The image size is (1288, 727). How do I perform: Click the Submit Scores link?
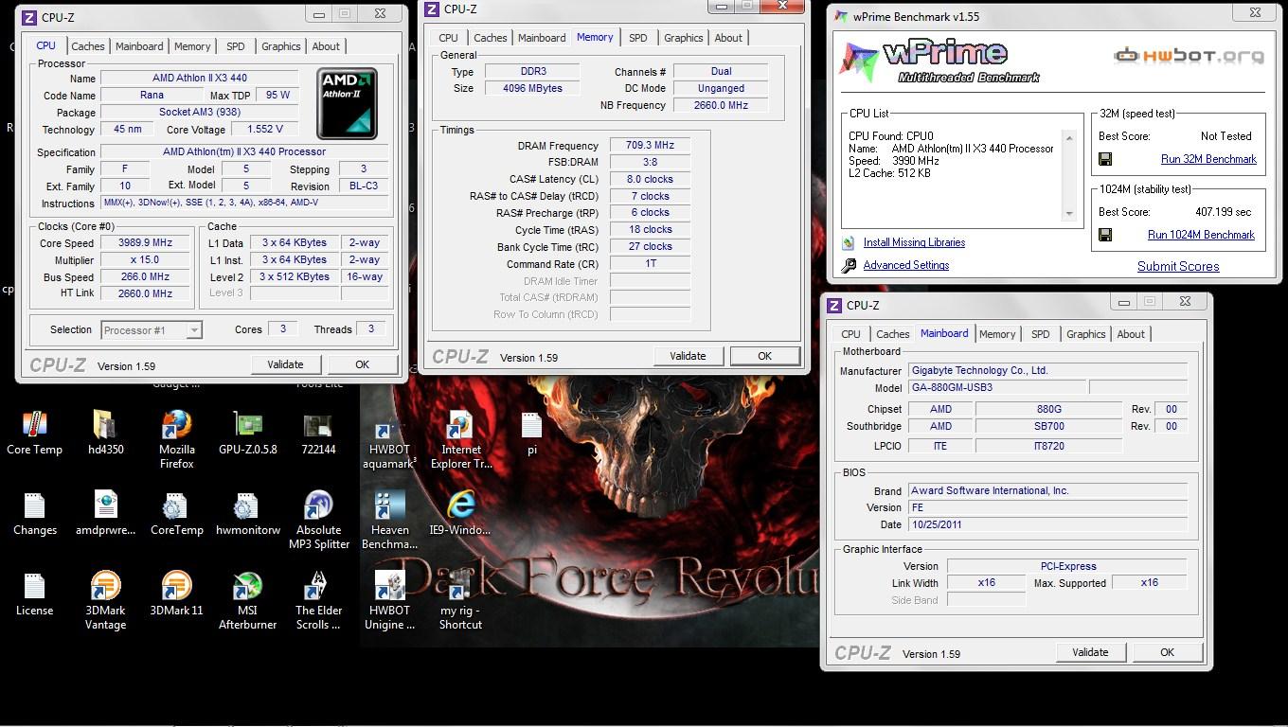[1178, 266]
